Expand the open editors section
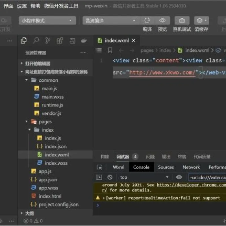 (55, 63)
